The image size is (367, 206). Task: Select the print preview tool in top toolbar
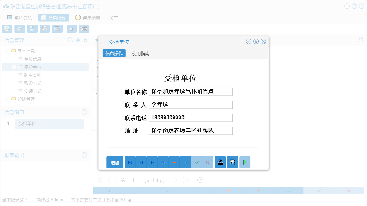(x=7, y=29)
